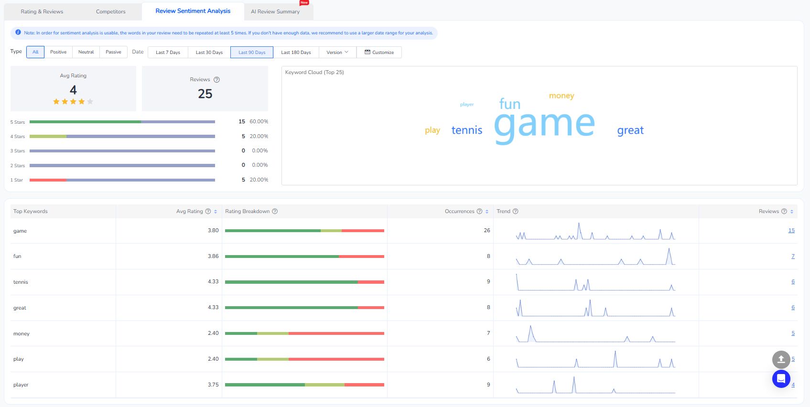Open the Version dropdown
The image size is (810, 407).
[337, 53]
